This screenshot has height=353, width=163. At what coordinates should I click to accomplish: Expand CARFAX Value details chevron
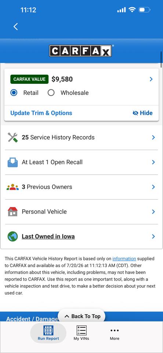[151, 79]
